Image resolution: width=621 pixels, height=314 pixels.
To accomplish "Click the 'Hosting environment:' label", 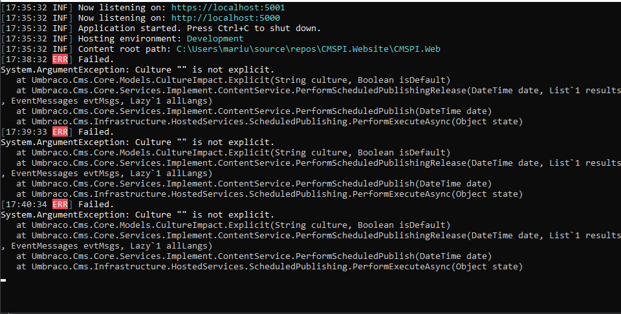I will coord(130,38).
